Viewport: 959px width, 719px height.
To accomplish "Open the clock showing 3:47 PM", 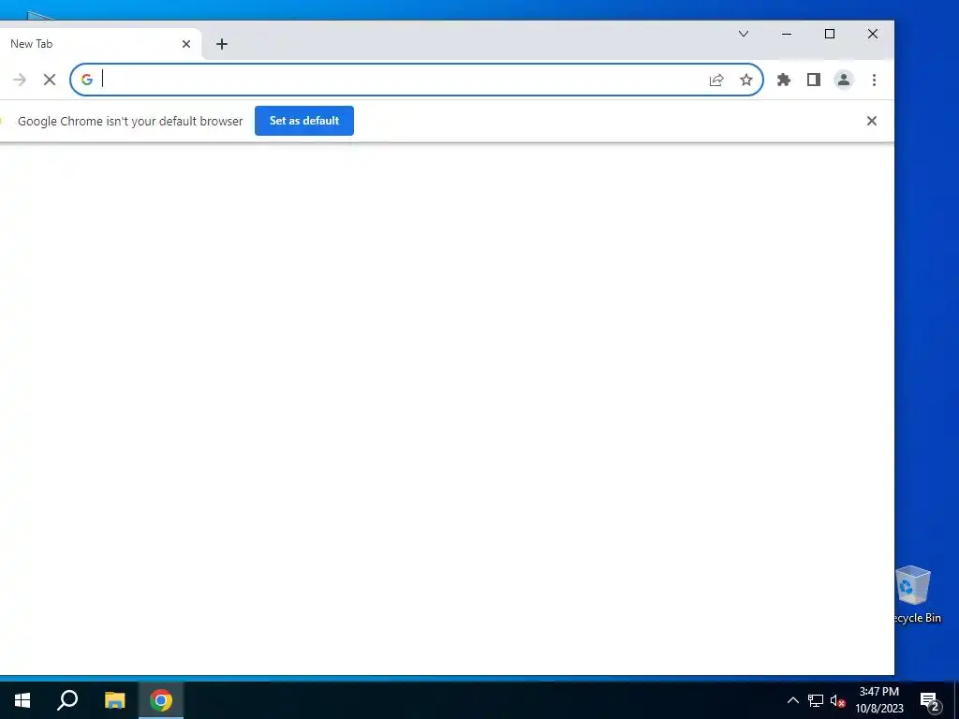I will pyautogui.click(x=878, y=700).
